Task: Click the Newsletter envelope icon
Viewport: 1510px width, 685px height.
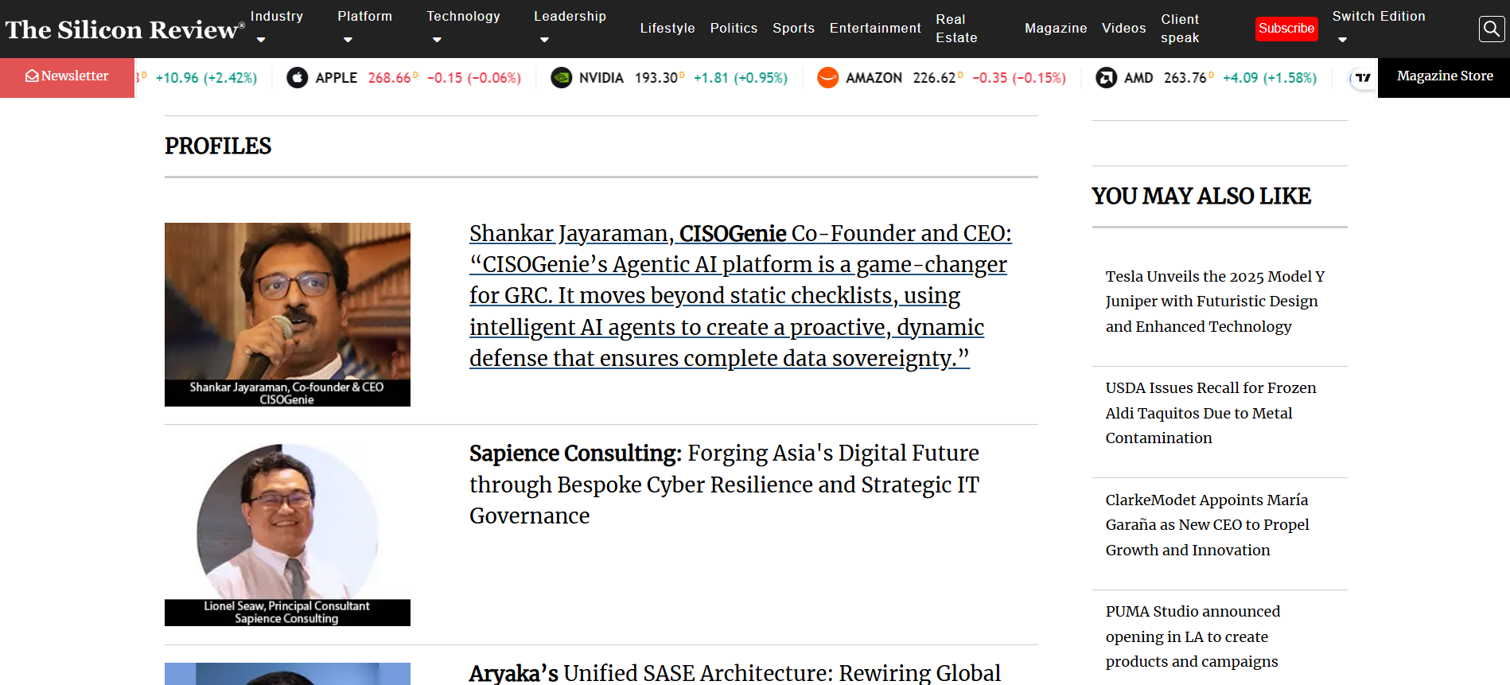Action: [32, 76]
